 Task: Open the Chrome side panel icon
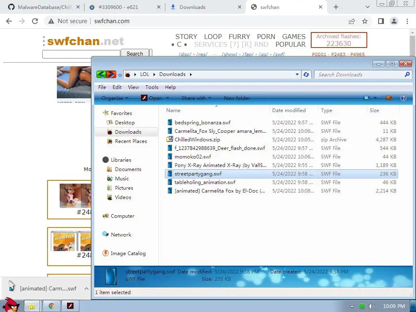coord(381,21)
